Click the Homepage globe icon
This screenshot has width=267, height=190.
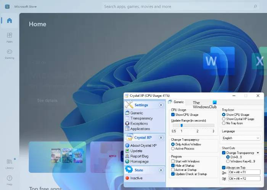pyautogui.click(x=127, y=161)
